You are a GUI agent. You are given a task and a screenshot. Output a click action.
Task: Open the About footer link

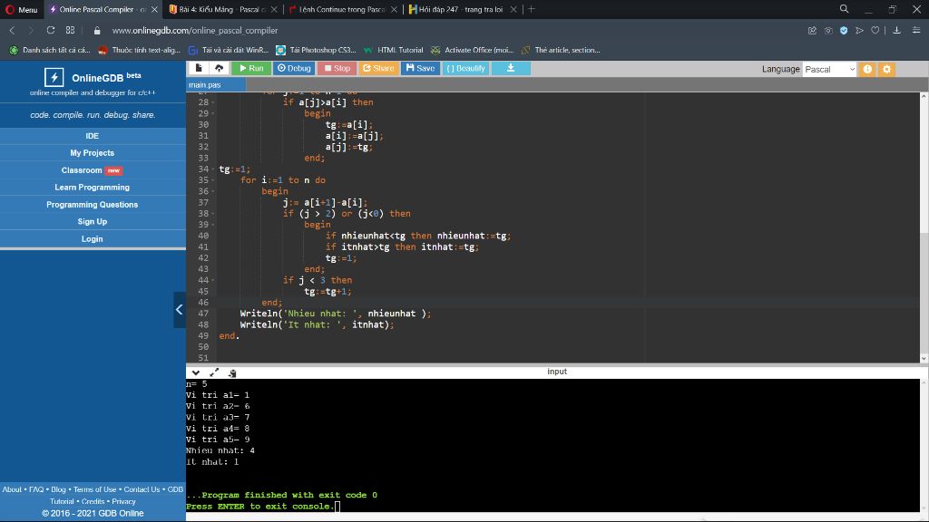click(12, 489)
